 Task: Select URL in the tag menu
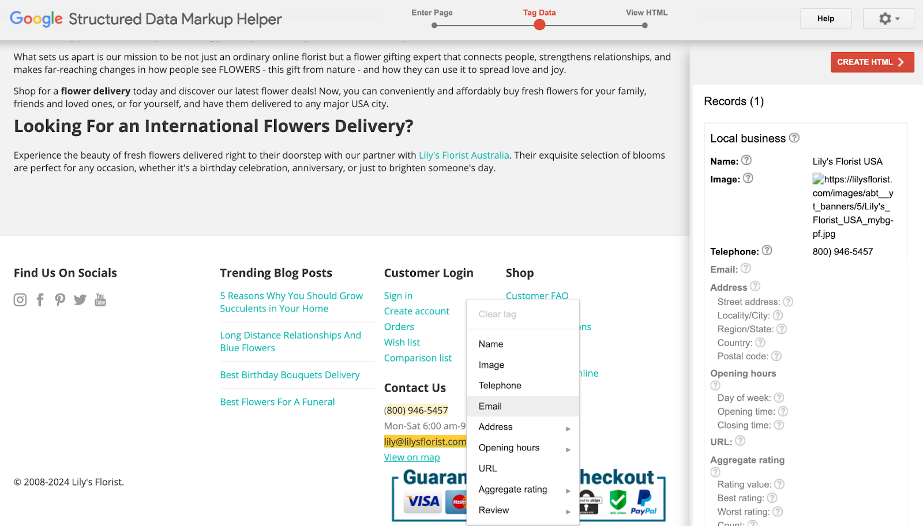[x=487, y=469]
